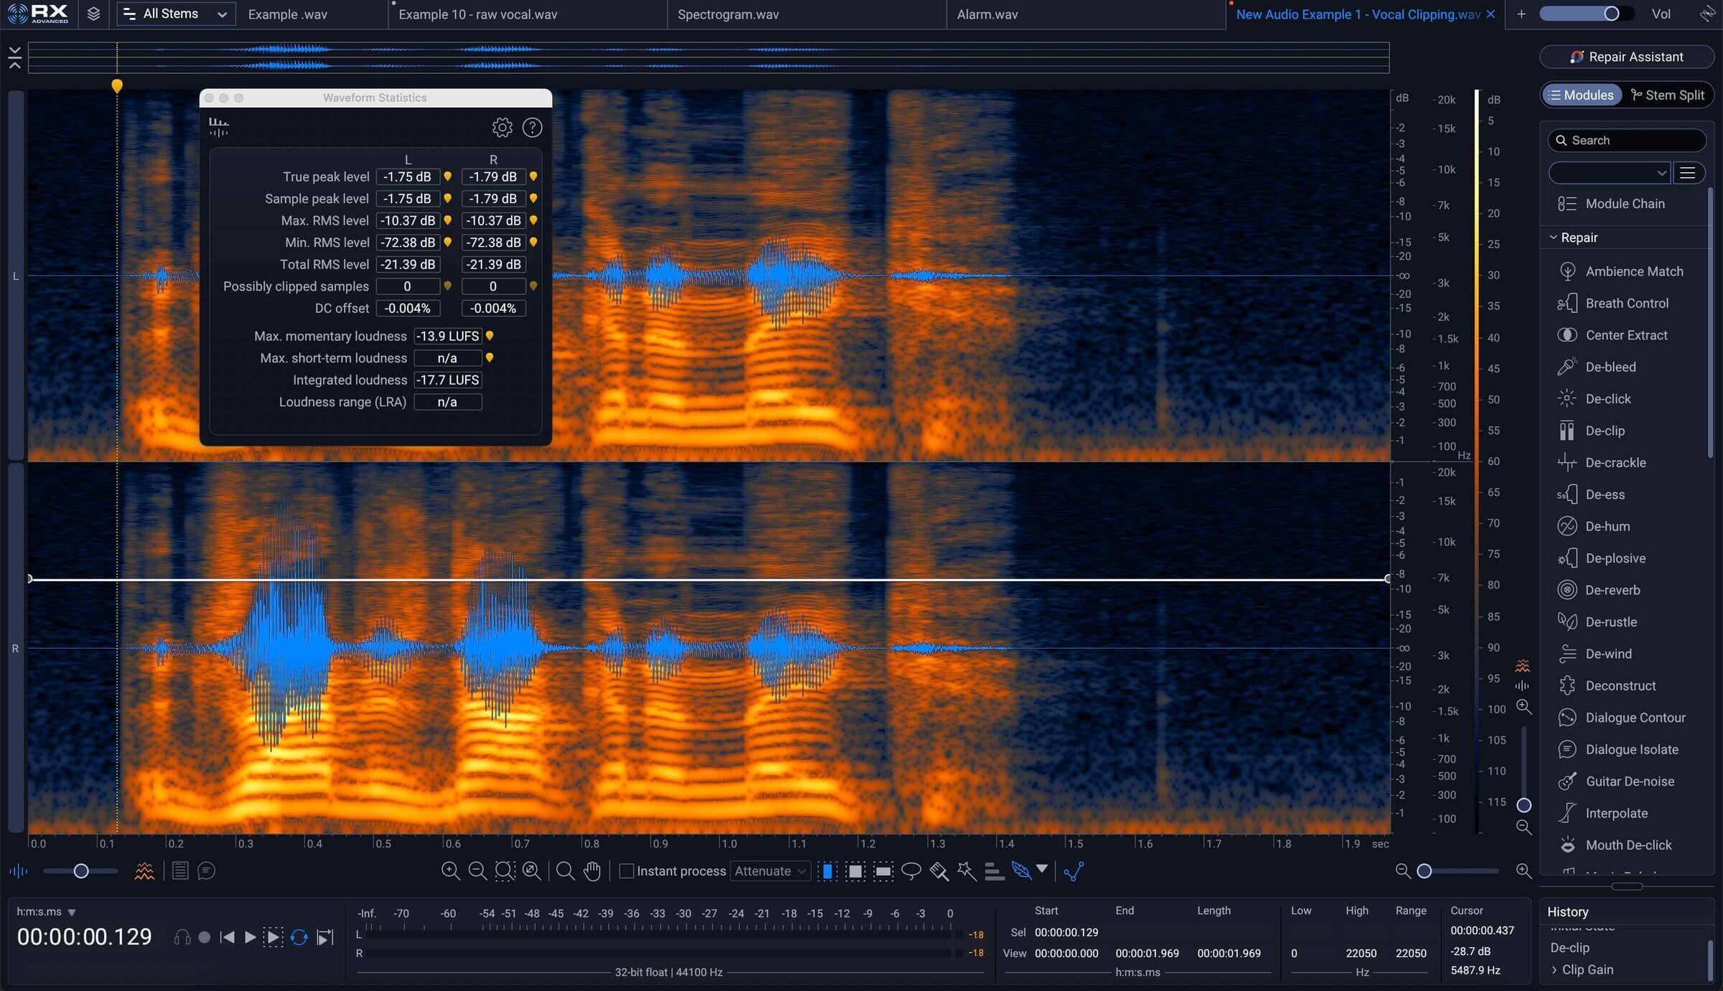Image resolution: width=1723 pixels, height=991 pixels.
Task: Collapse the Repair category
Action: pyautogui.click(x=1553, y=238)
